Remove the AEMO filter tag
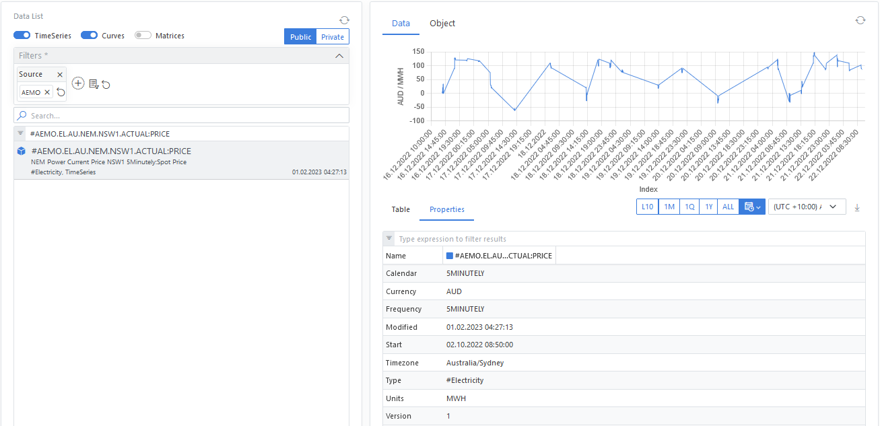The image size is (880, 426). [x=47, y=92]
